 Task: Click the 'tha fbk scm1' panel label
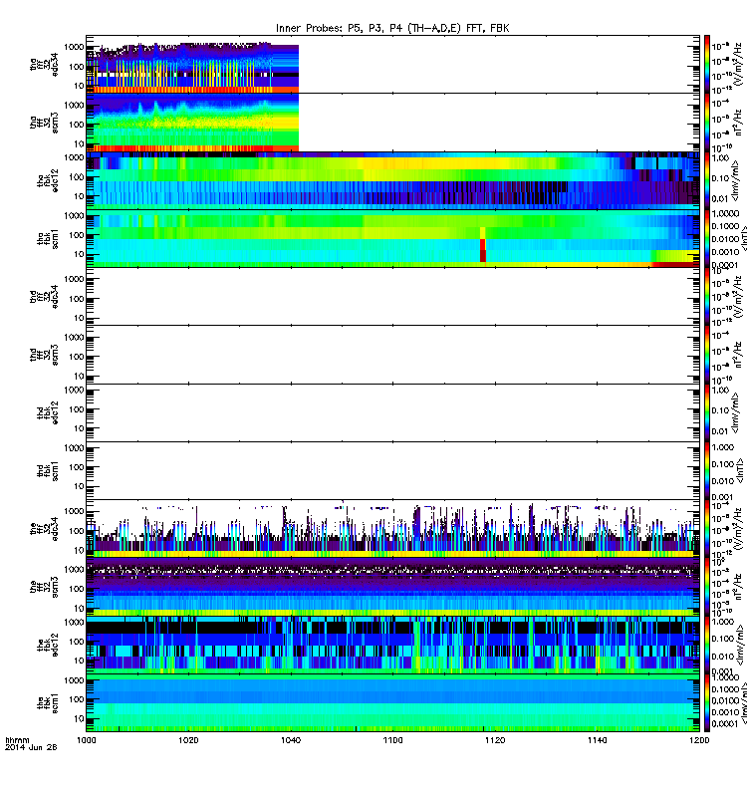48,238
